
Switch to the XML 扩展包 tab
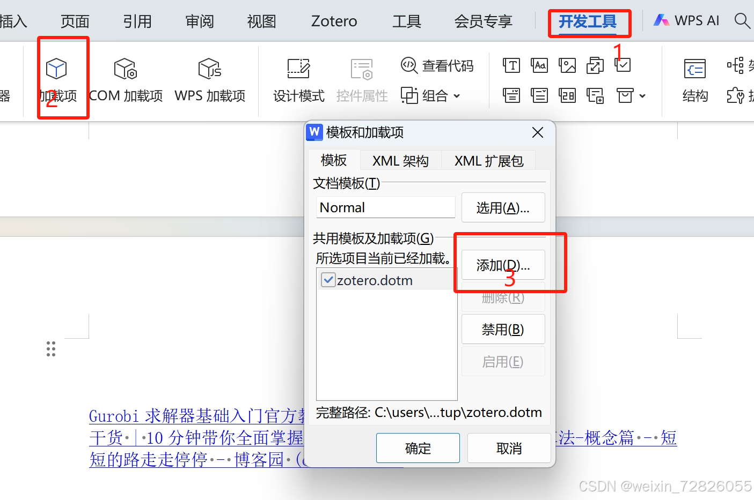click(x=489, y=161)
